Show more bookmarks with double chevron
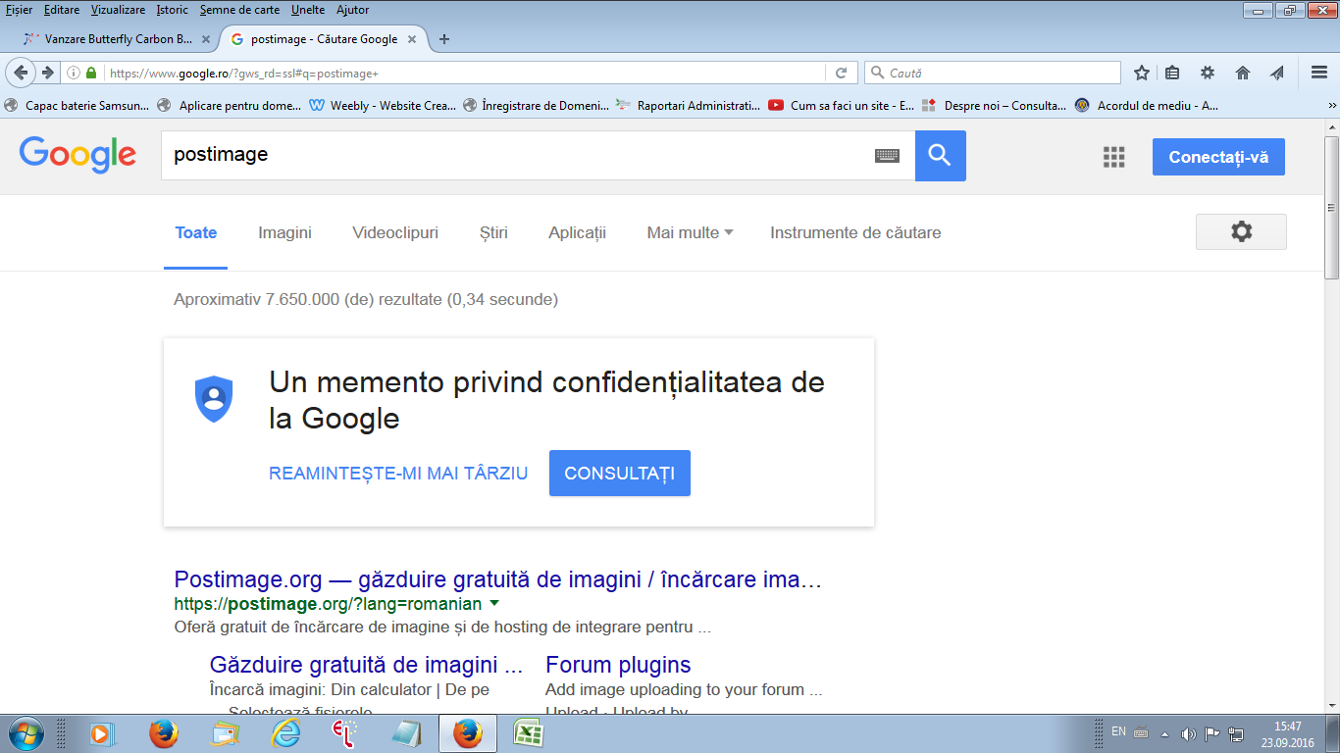This screenshot has width=1340, height=753. pyautogui.click(x=1332, y=105)
